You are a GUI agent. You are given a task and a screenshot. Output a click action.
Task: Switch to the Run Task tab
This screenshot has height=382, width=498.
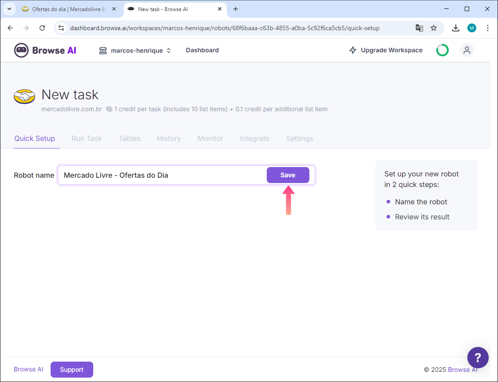coord(87,139)
